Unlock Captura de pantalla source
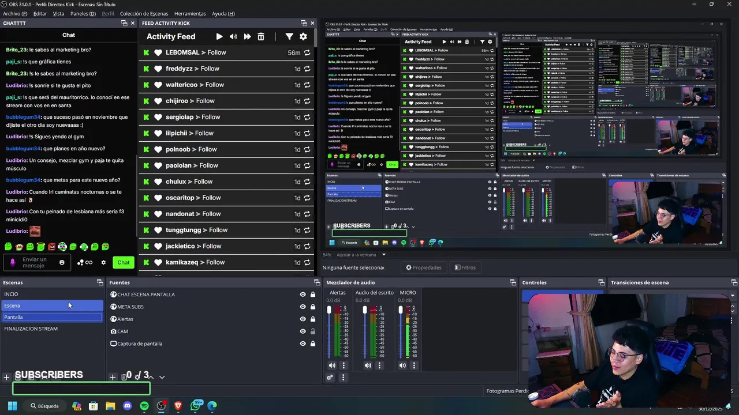The image size is (739, 415). click(313, 344)
